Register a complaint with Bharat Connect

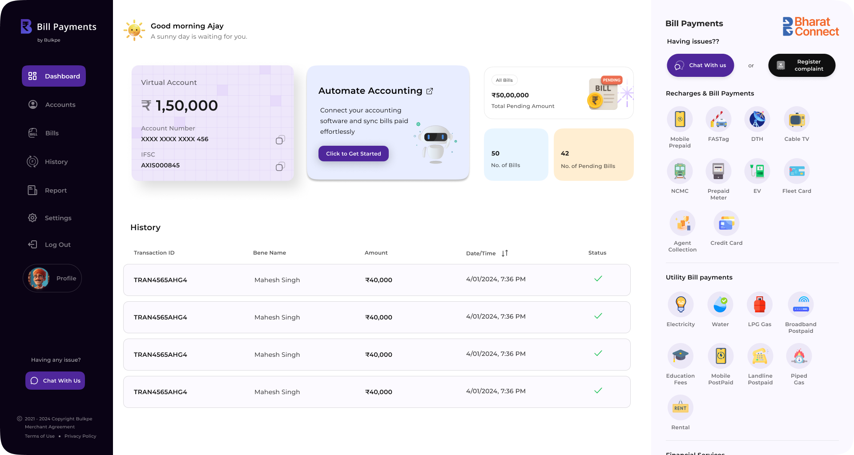click(x=802, y=65)
